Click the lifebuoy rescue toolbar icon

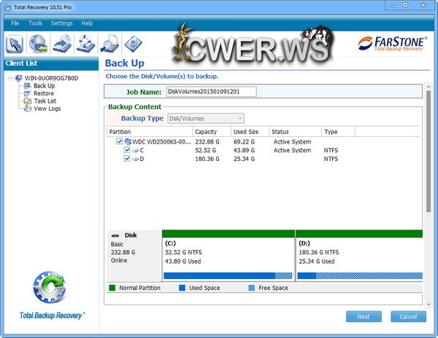click(x=86, y=44)
